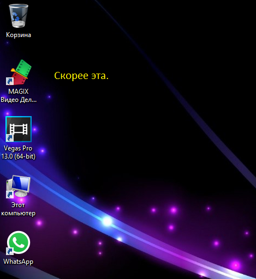Click the shortcut arrow overlay on MAGIX icon

coord(10,81)
